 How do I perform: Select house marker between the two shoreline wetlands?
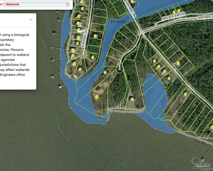pos(132,99)
